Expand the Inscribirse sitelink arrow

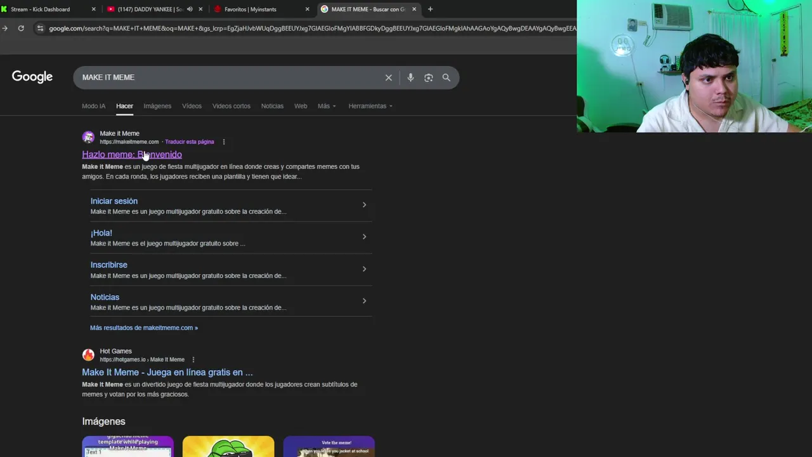tap(364, 268)
